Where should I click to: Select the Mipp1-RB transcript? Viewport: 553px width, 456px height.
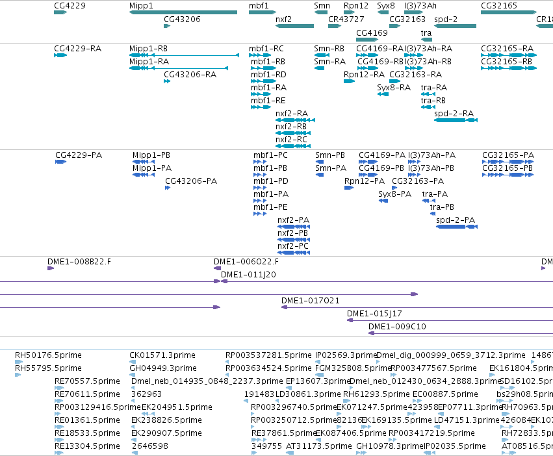point(184,55)
